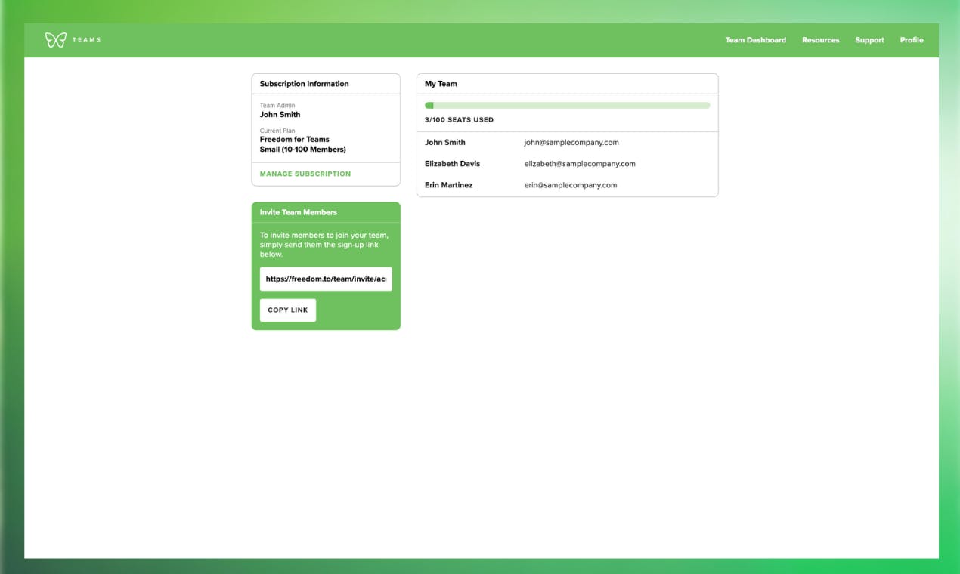Click the erin@samplecompany.com email address

(571, 185)
